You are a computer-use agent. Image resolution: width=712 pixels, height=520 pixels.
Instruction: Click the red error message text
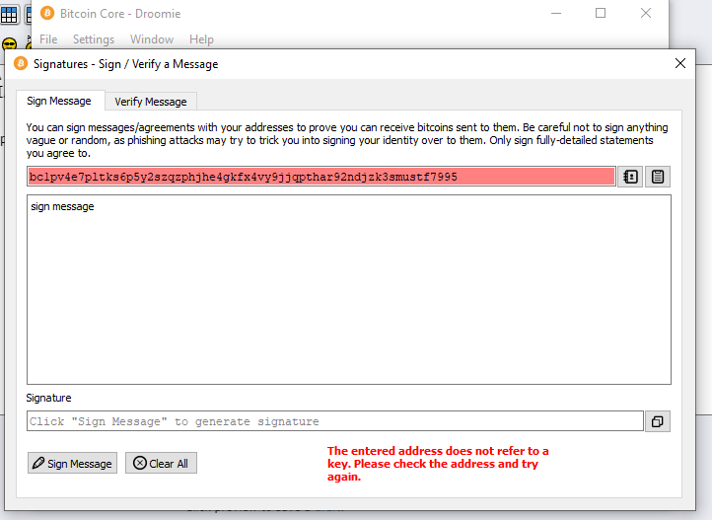[438, 464]
